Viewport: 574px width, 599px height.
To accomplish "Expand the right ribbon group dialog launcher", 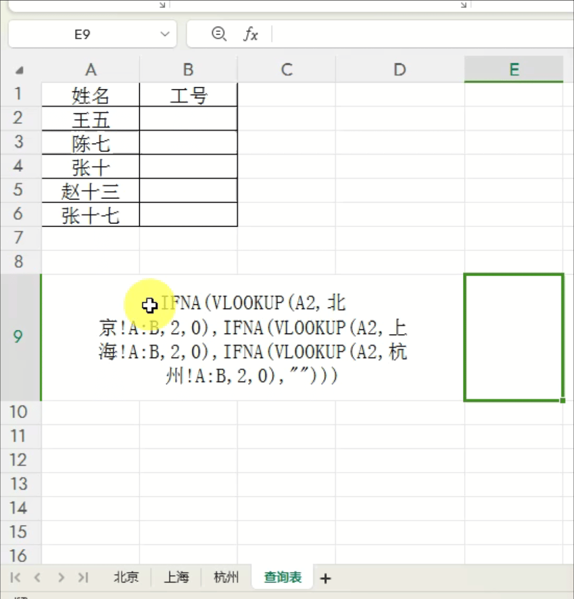I will [x=463, y=5].
